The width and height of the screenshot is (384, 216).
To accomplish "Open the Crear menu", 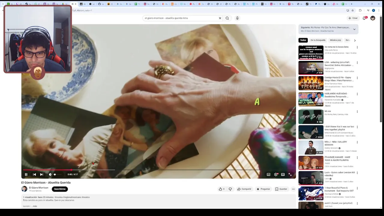I will click(353, 18).
